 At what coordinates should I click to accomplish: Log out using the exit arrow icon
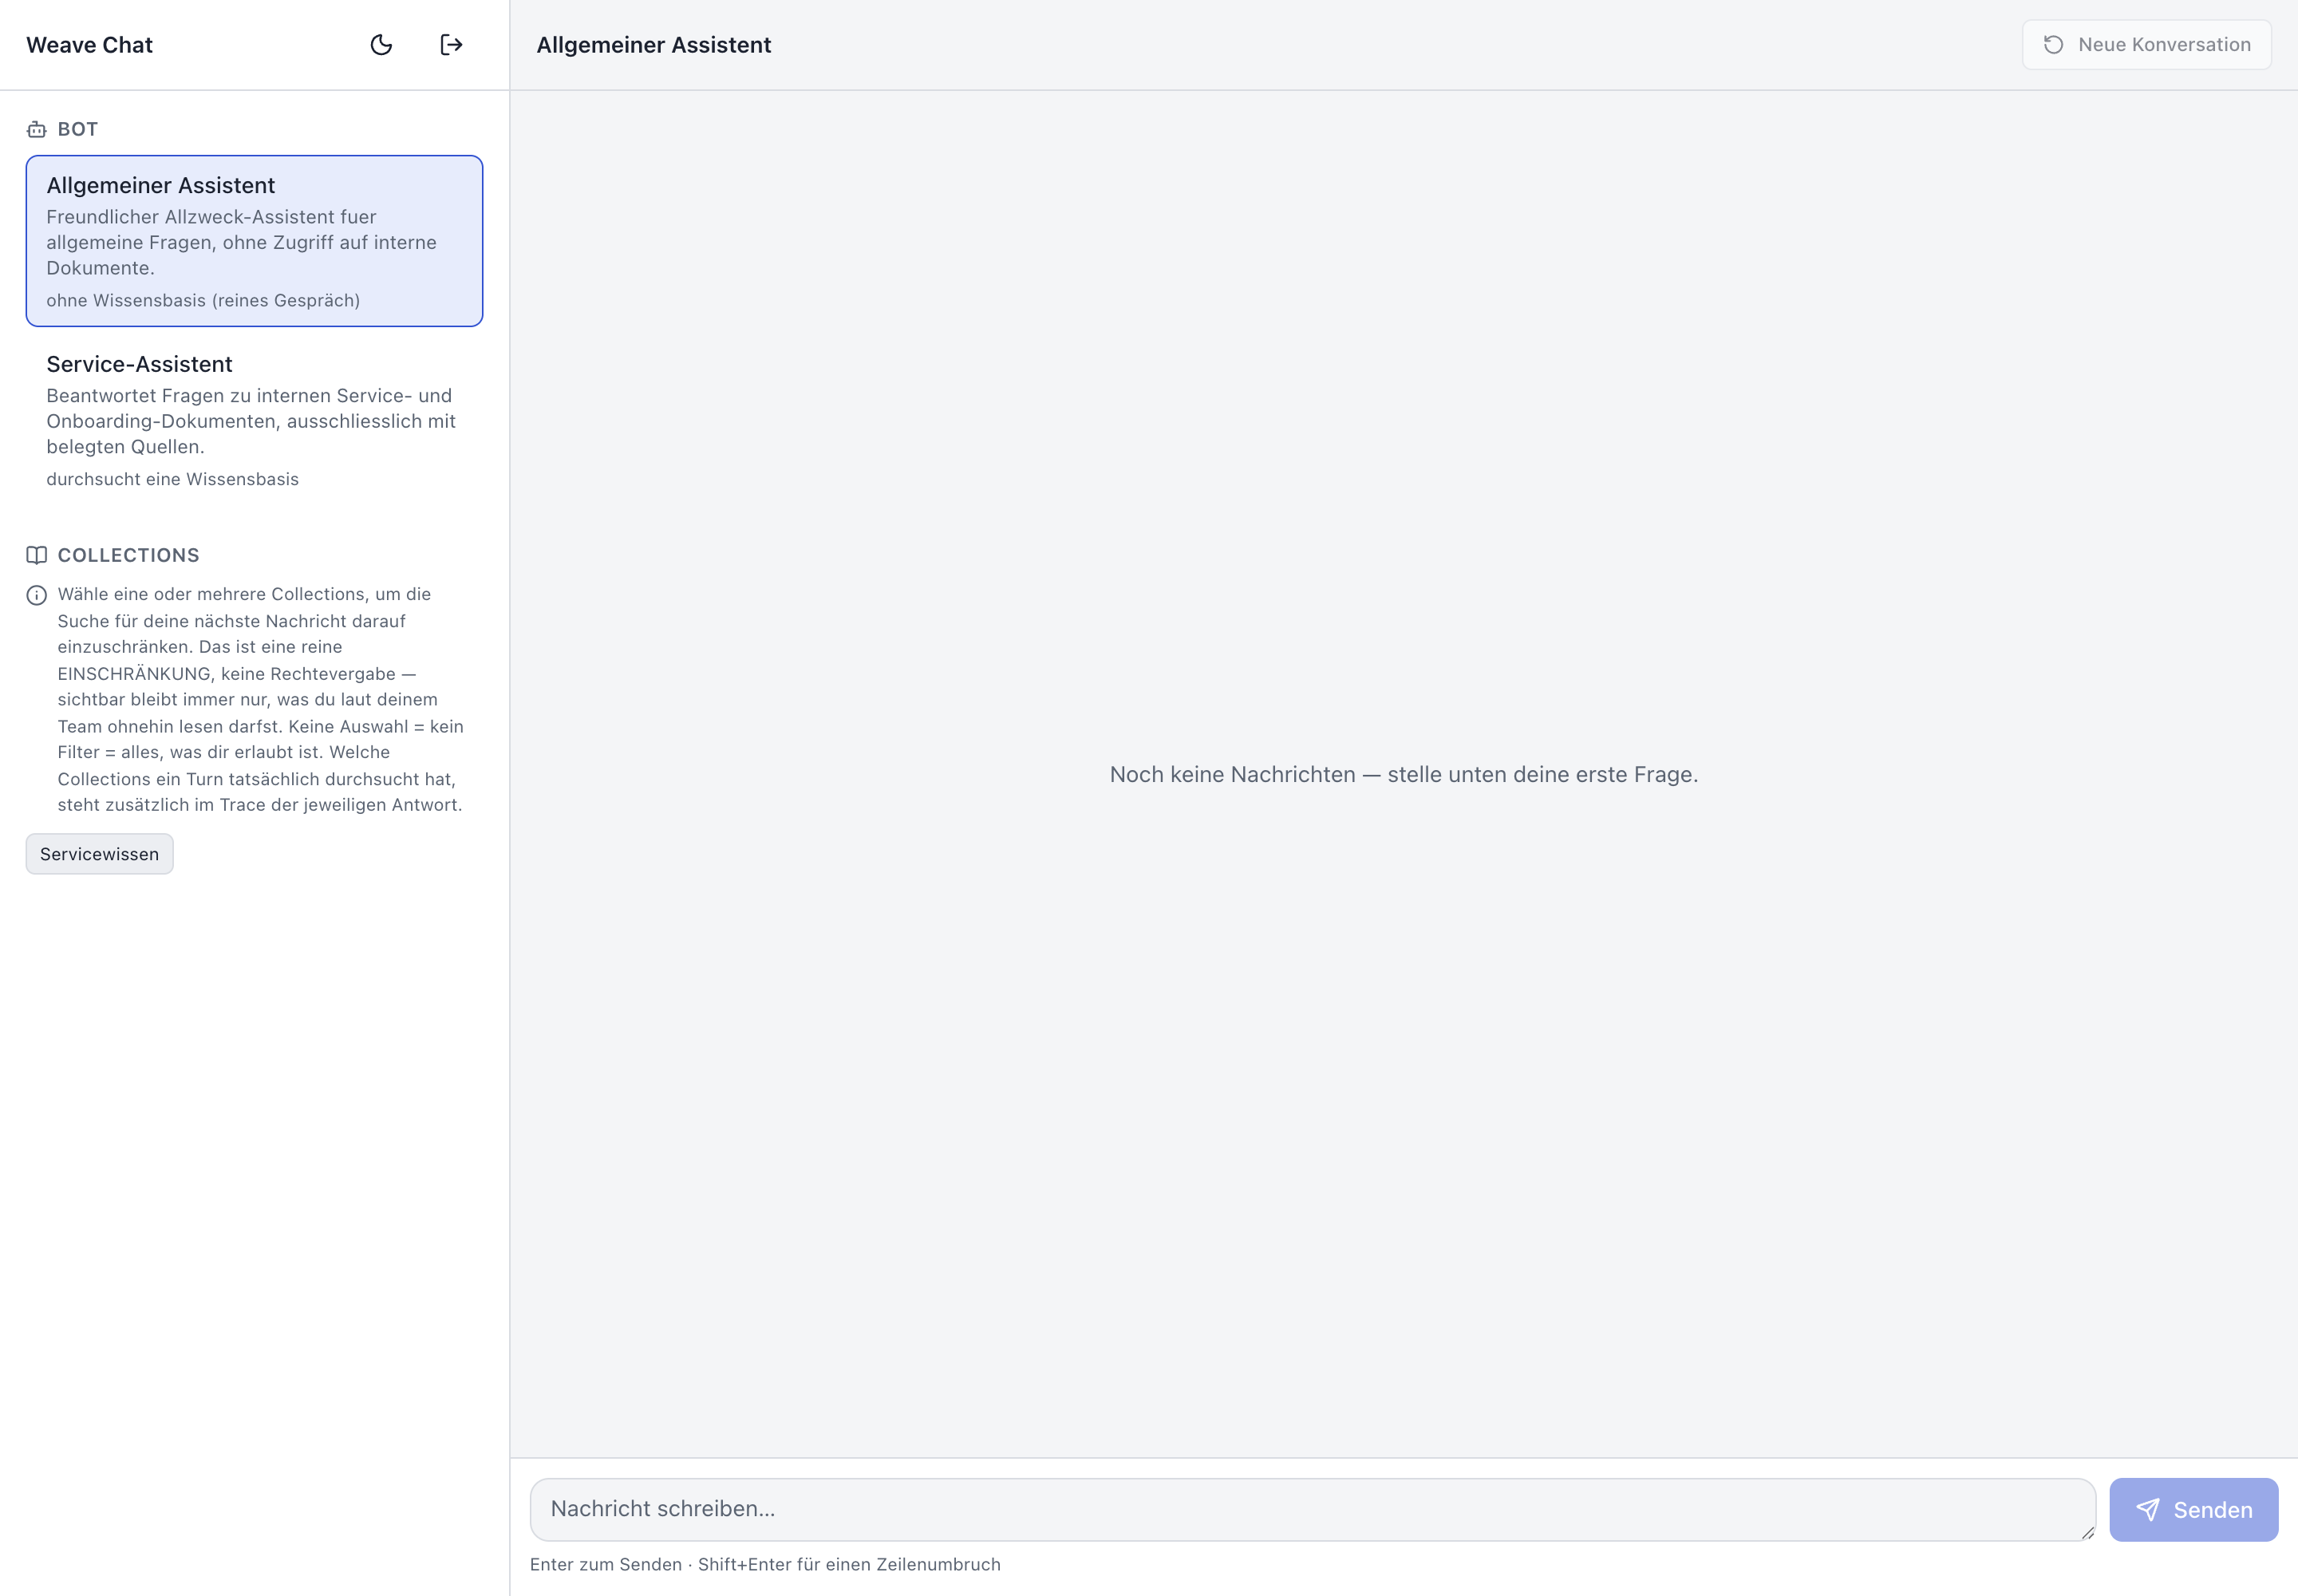point(451,45)
